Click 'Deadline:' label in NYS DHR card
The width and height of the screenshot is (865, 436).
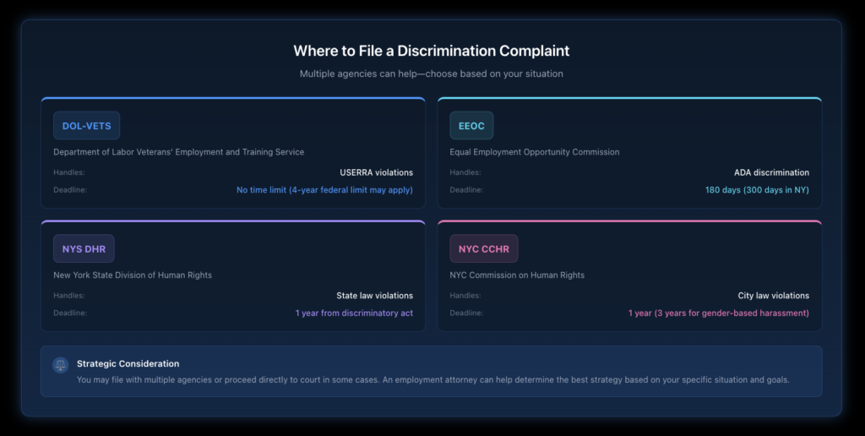point(70,313)
